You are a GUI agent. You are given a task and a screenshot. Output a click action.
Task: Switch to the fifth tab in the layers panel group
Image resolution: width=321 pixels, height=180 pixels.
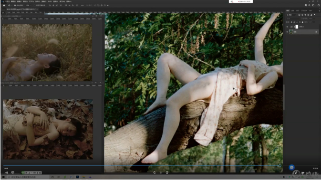(x=311, y=10)
